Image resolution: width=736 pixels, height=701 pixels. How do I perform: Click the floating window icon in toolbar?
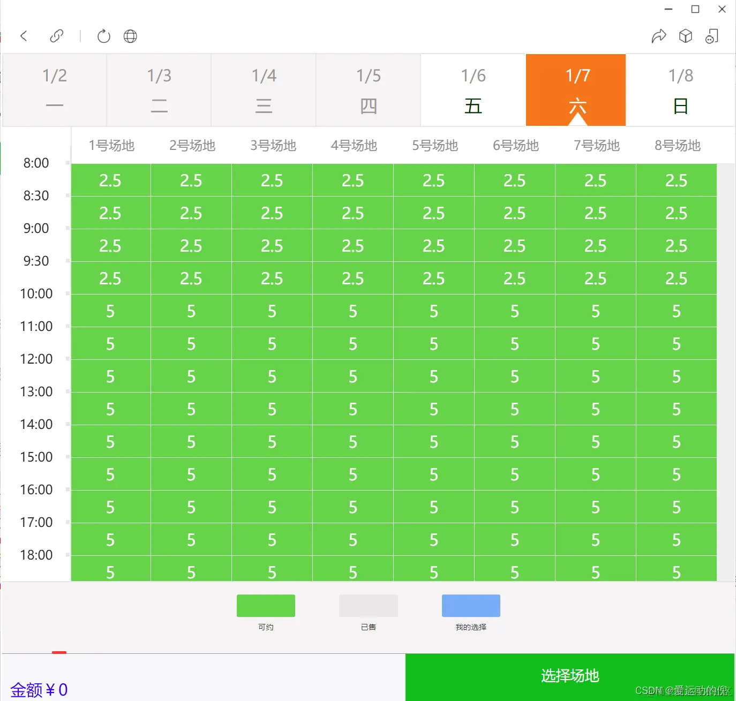[712, 36]
